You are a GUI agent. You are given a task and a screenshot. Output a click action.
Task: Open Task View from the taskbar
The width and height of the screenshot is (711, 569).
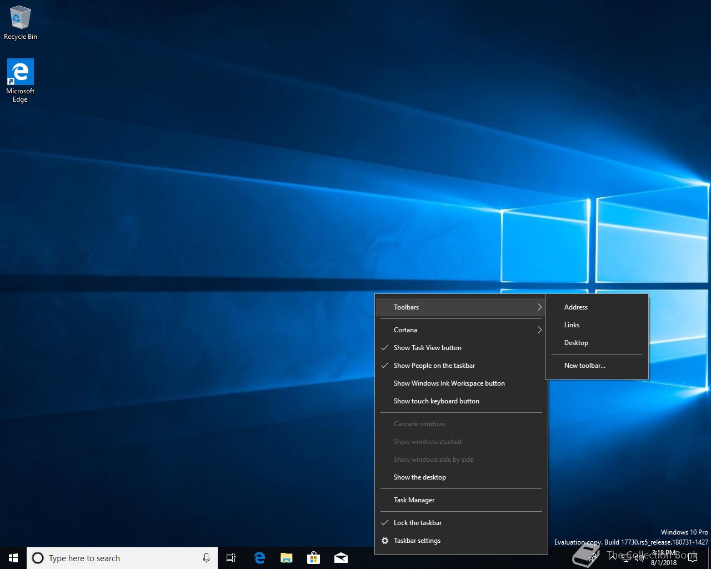pyautogui.click(x=231, y=558)
